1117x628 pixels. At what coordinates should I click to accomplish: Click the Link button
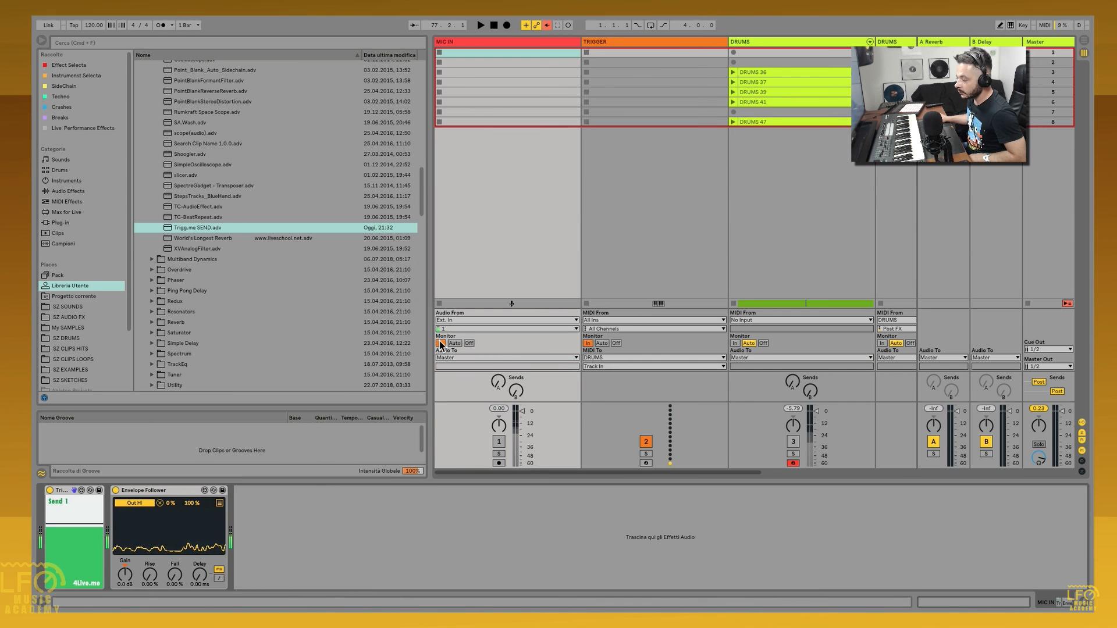48,25
